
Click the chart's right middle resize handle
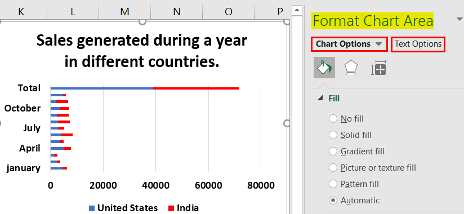click(x=287, y=123)
